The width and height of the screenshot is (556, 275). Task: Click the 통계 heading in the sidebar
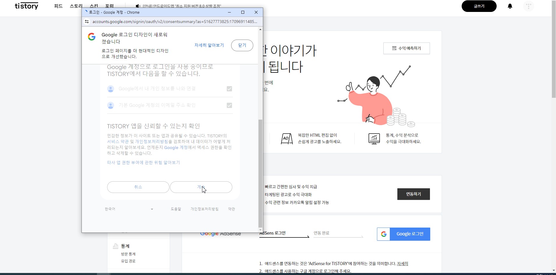coord(125,246)
